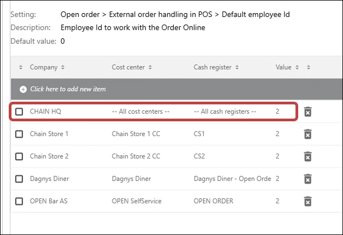Delete the Dagnys Diner row
The image size is (343, 235).
coord(308,179)
